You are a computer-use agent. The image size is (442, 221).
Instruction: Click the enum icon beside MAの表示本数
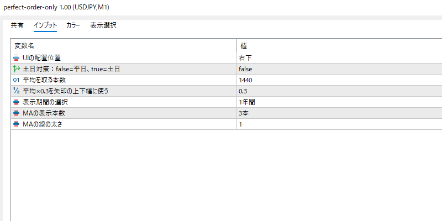pos(16,113)
